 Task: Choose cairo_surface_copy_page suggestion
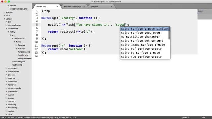[145, 33]
